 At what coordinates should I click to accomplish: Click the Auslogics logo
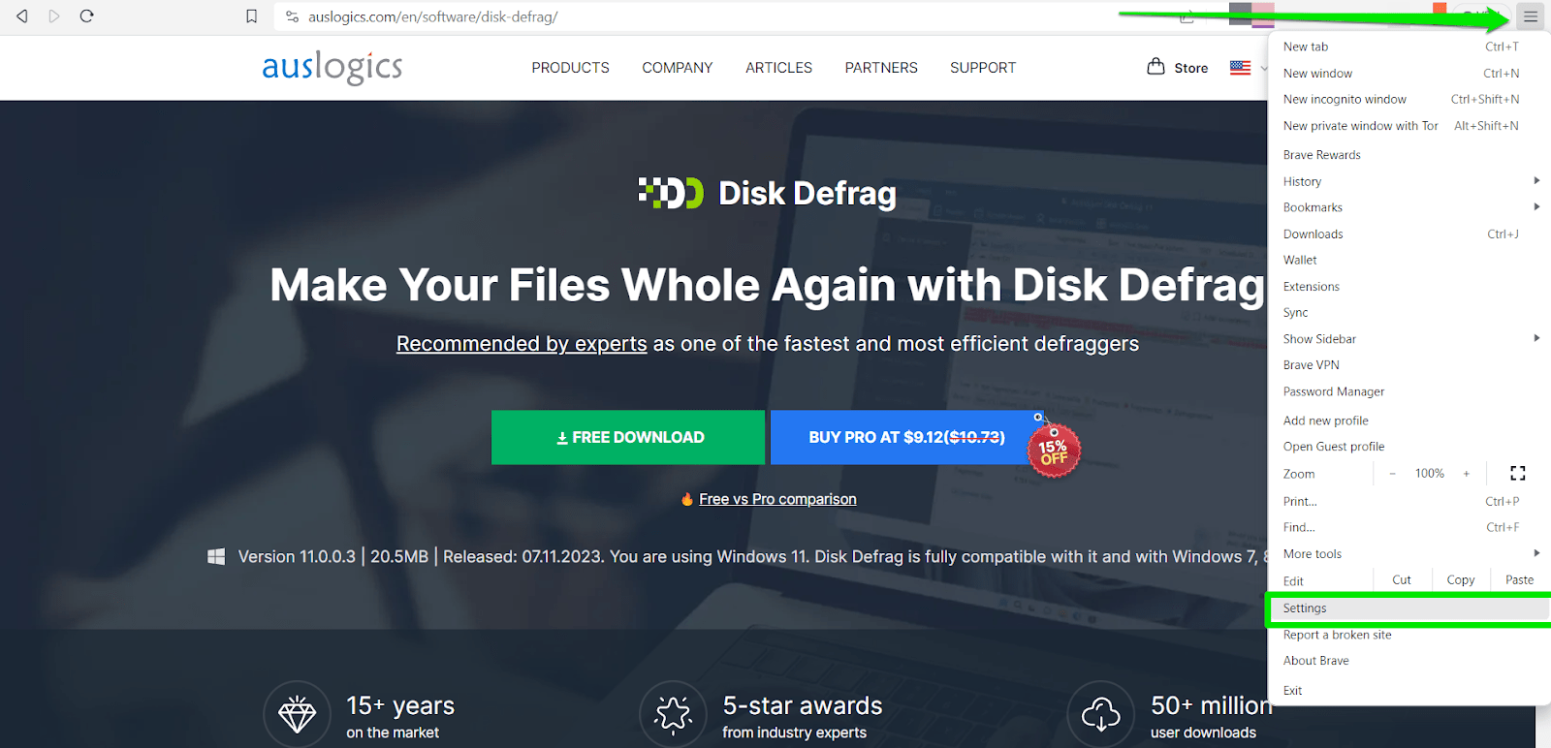click(x=332, y=67)
